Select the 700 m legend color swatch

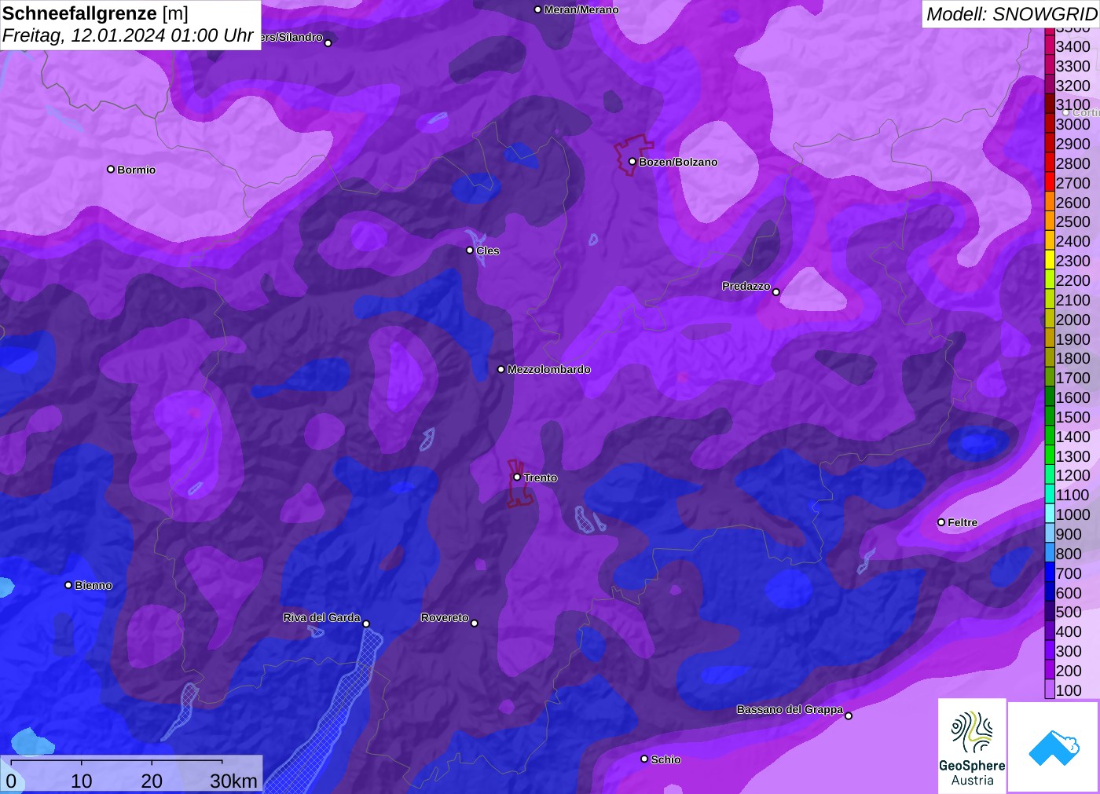[1050, 573]
